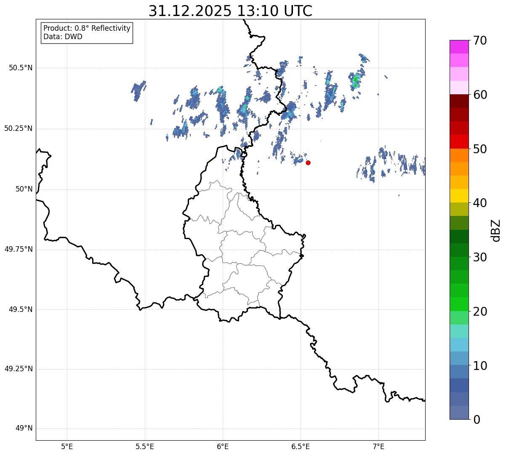Click the 49.25°N latitude label
This screenshot has height=455, width=506.
point(18,369)
